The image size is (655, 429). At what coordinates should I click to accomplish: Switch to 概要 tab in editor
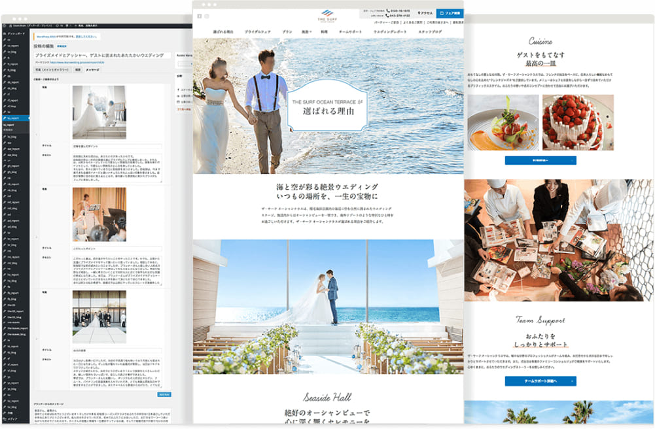coord(78,70)
